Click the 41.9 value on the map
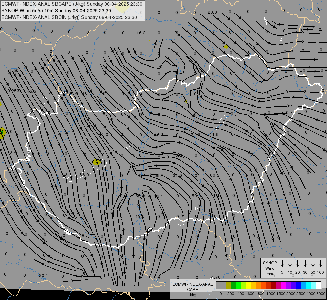The height and width of the screenshot is (300, 327). click(x=214, y=135)
